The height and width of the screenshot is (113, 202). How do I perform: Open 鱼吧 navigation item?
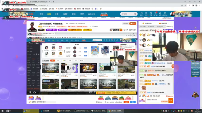82,14
